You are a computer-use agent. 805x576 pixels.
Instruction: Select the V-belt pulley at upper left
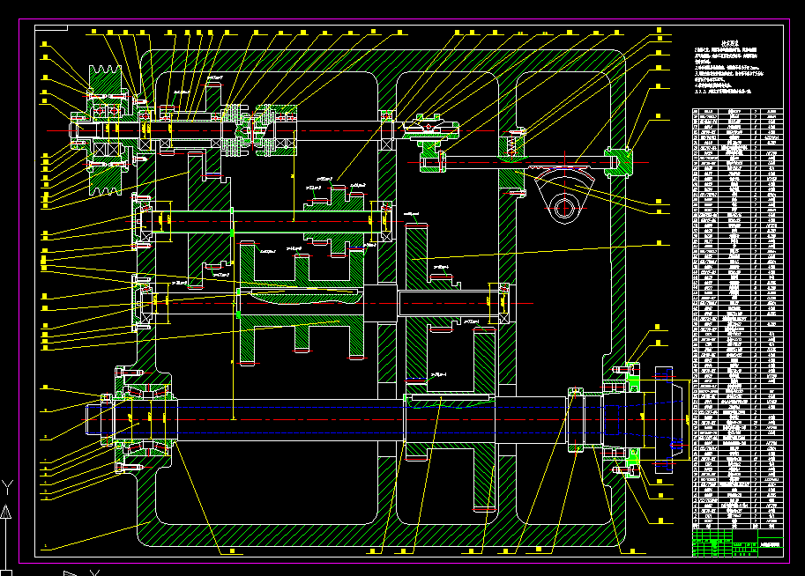tap(106, 129)
